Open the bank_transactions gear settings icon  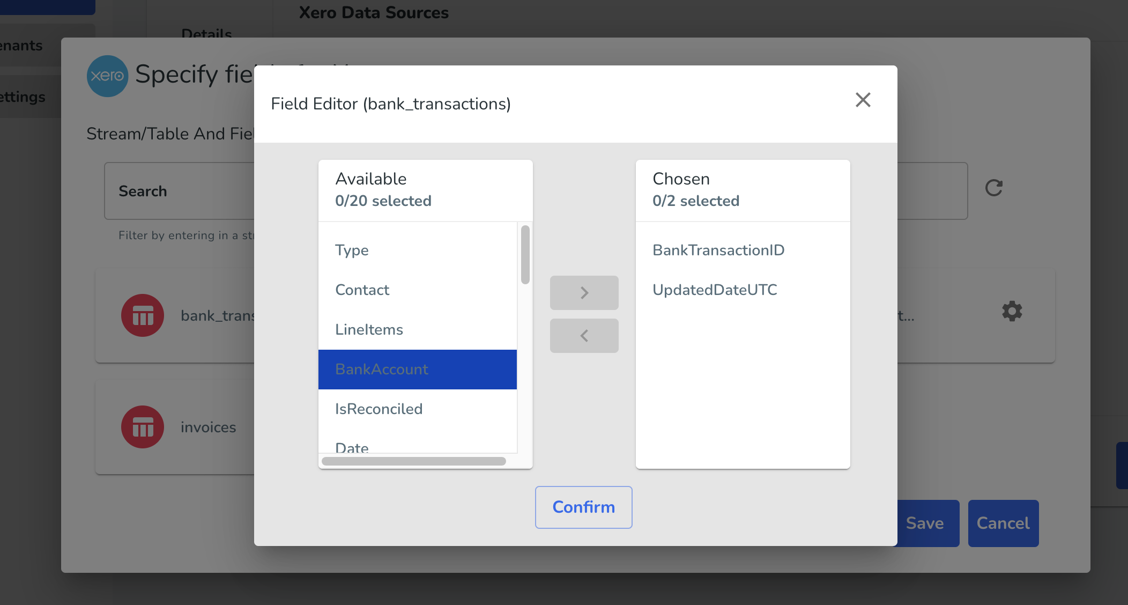[1012, 311]
